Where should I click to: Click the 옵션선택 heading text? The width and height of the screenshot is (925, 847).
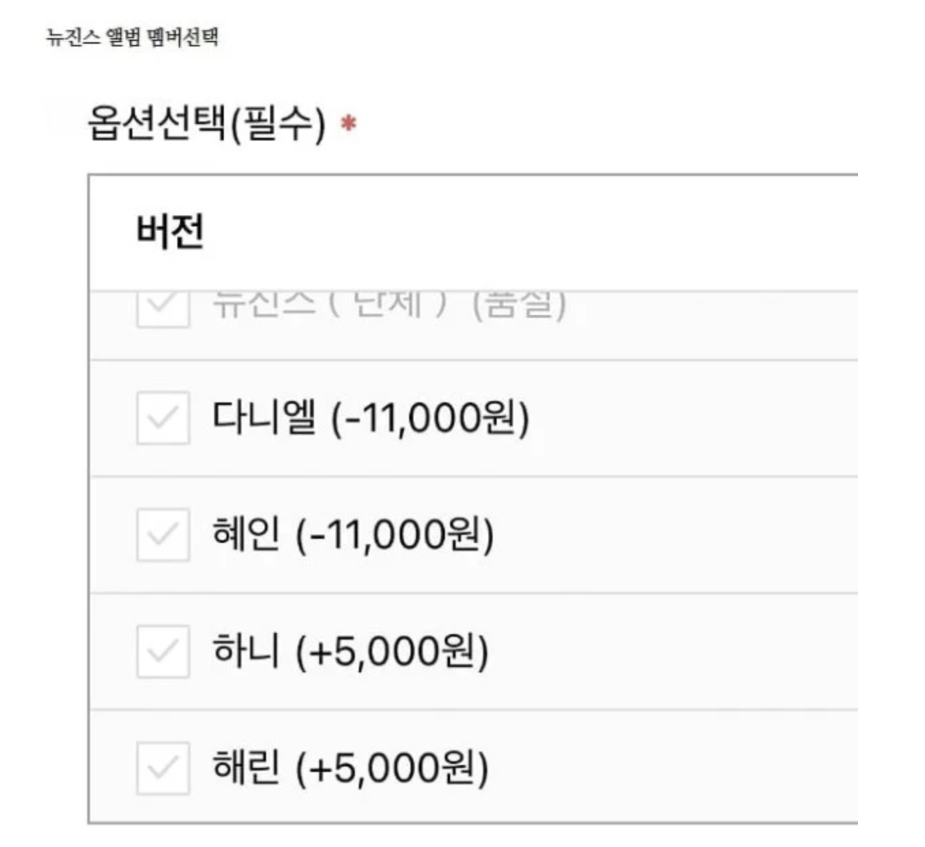coord(157,123)
